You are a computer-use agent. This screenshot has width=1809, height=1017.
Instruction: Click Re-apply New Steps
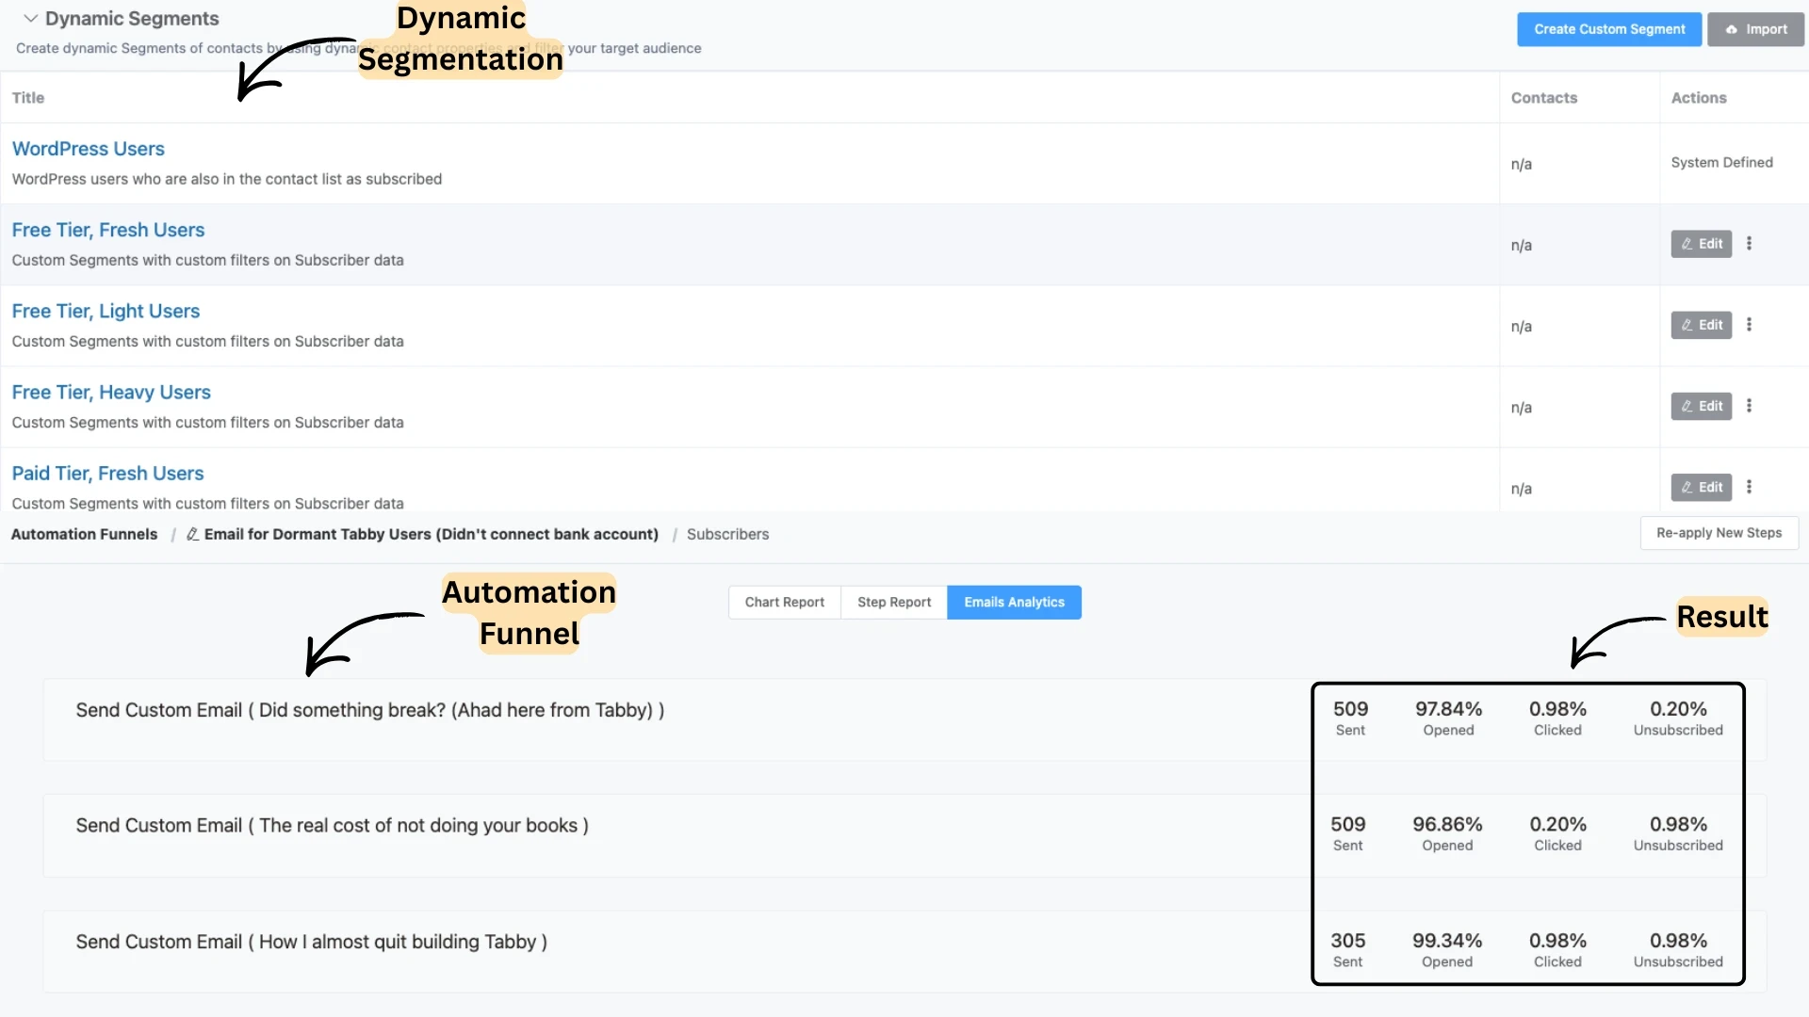(x=1719, y=532)
